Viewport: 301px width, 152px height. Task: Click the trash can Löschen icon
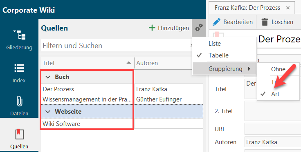tap(265, 22)
